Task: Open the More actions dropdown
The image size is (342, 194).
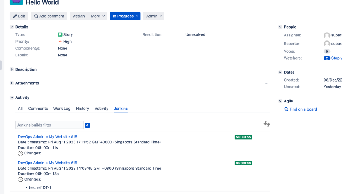Action: click(x=98, y=16)
